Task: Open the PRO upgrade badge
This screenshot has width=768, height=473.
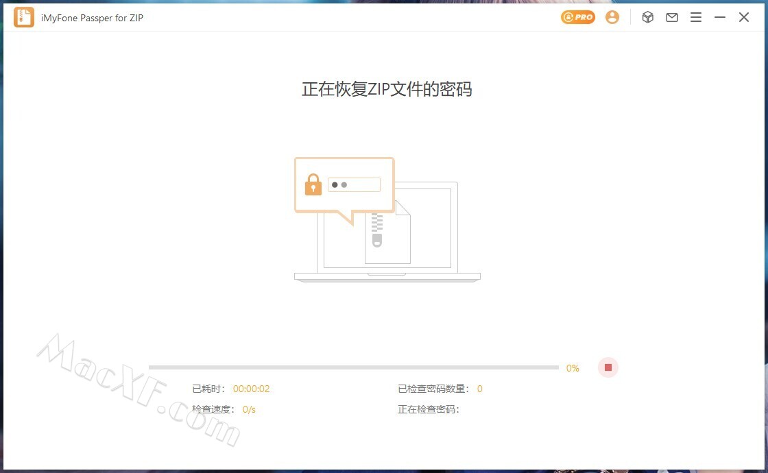Action: 578,17
